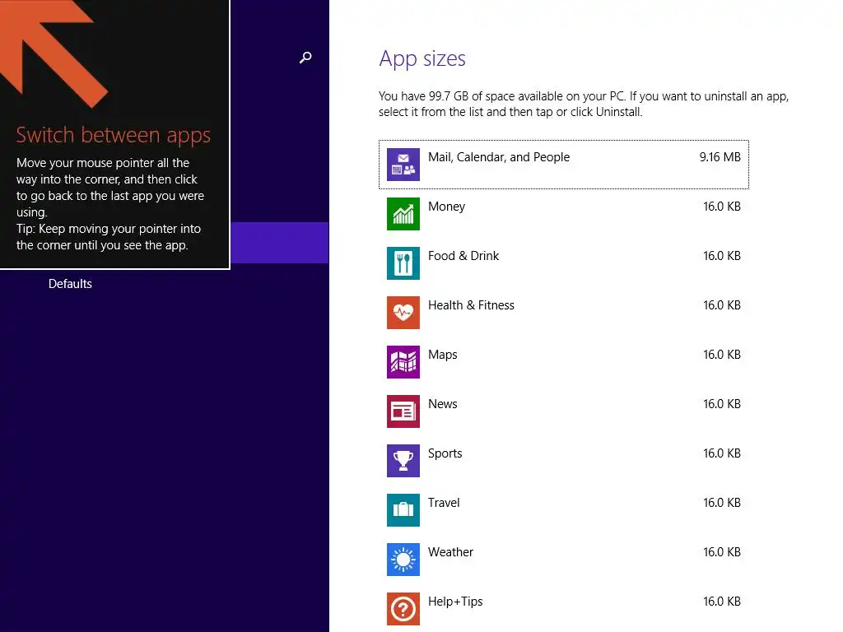The height and width of the screenshot is (632, 843).
Task: Click the News app icon
Action: pyautogui.click(x=403, y=411)
